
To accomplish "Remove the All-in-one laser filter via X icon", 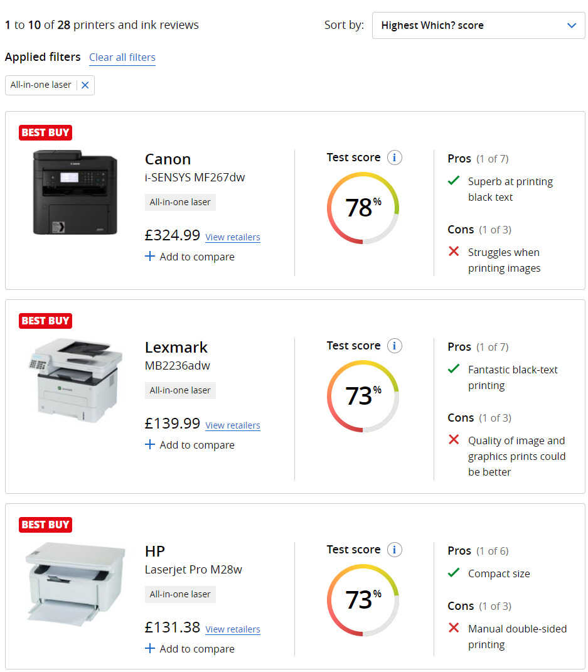I will (x=85, y=85).
